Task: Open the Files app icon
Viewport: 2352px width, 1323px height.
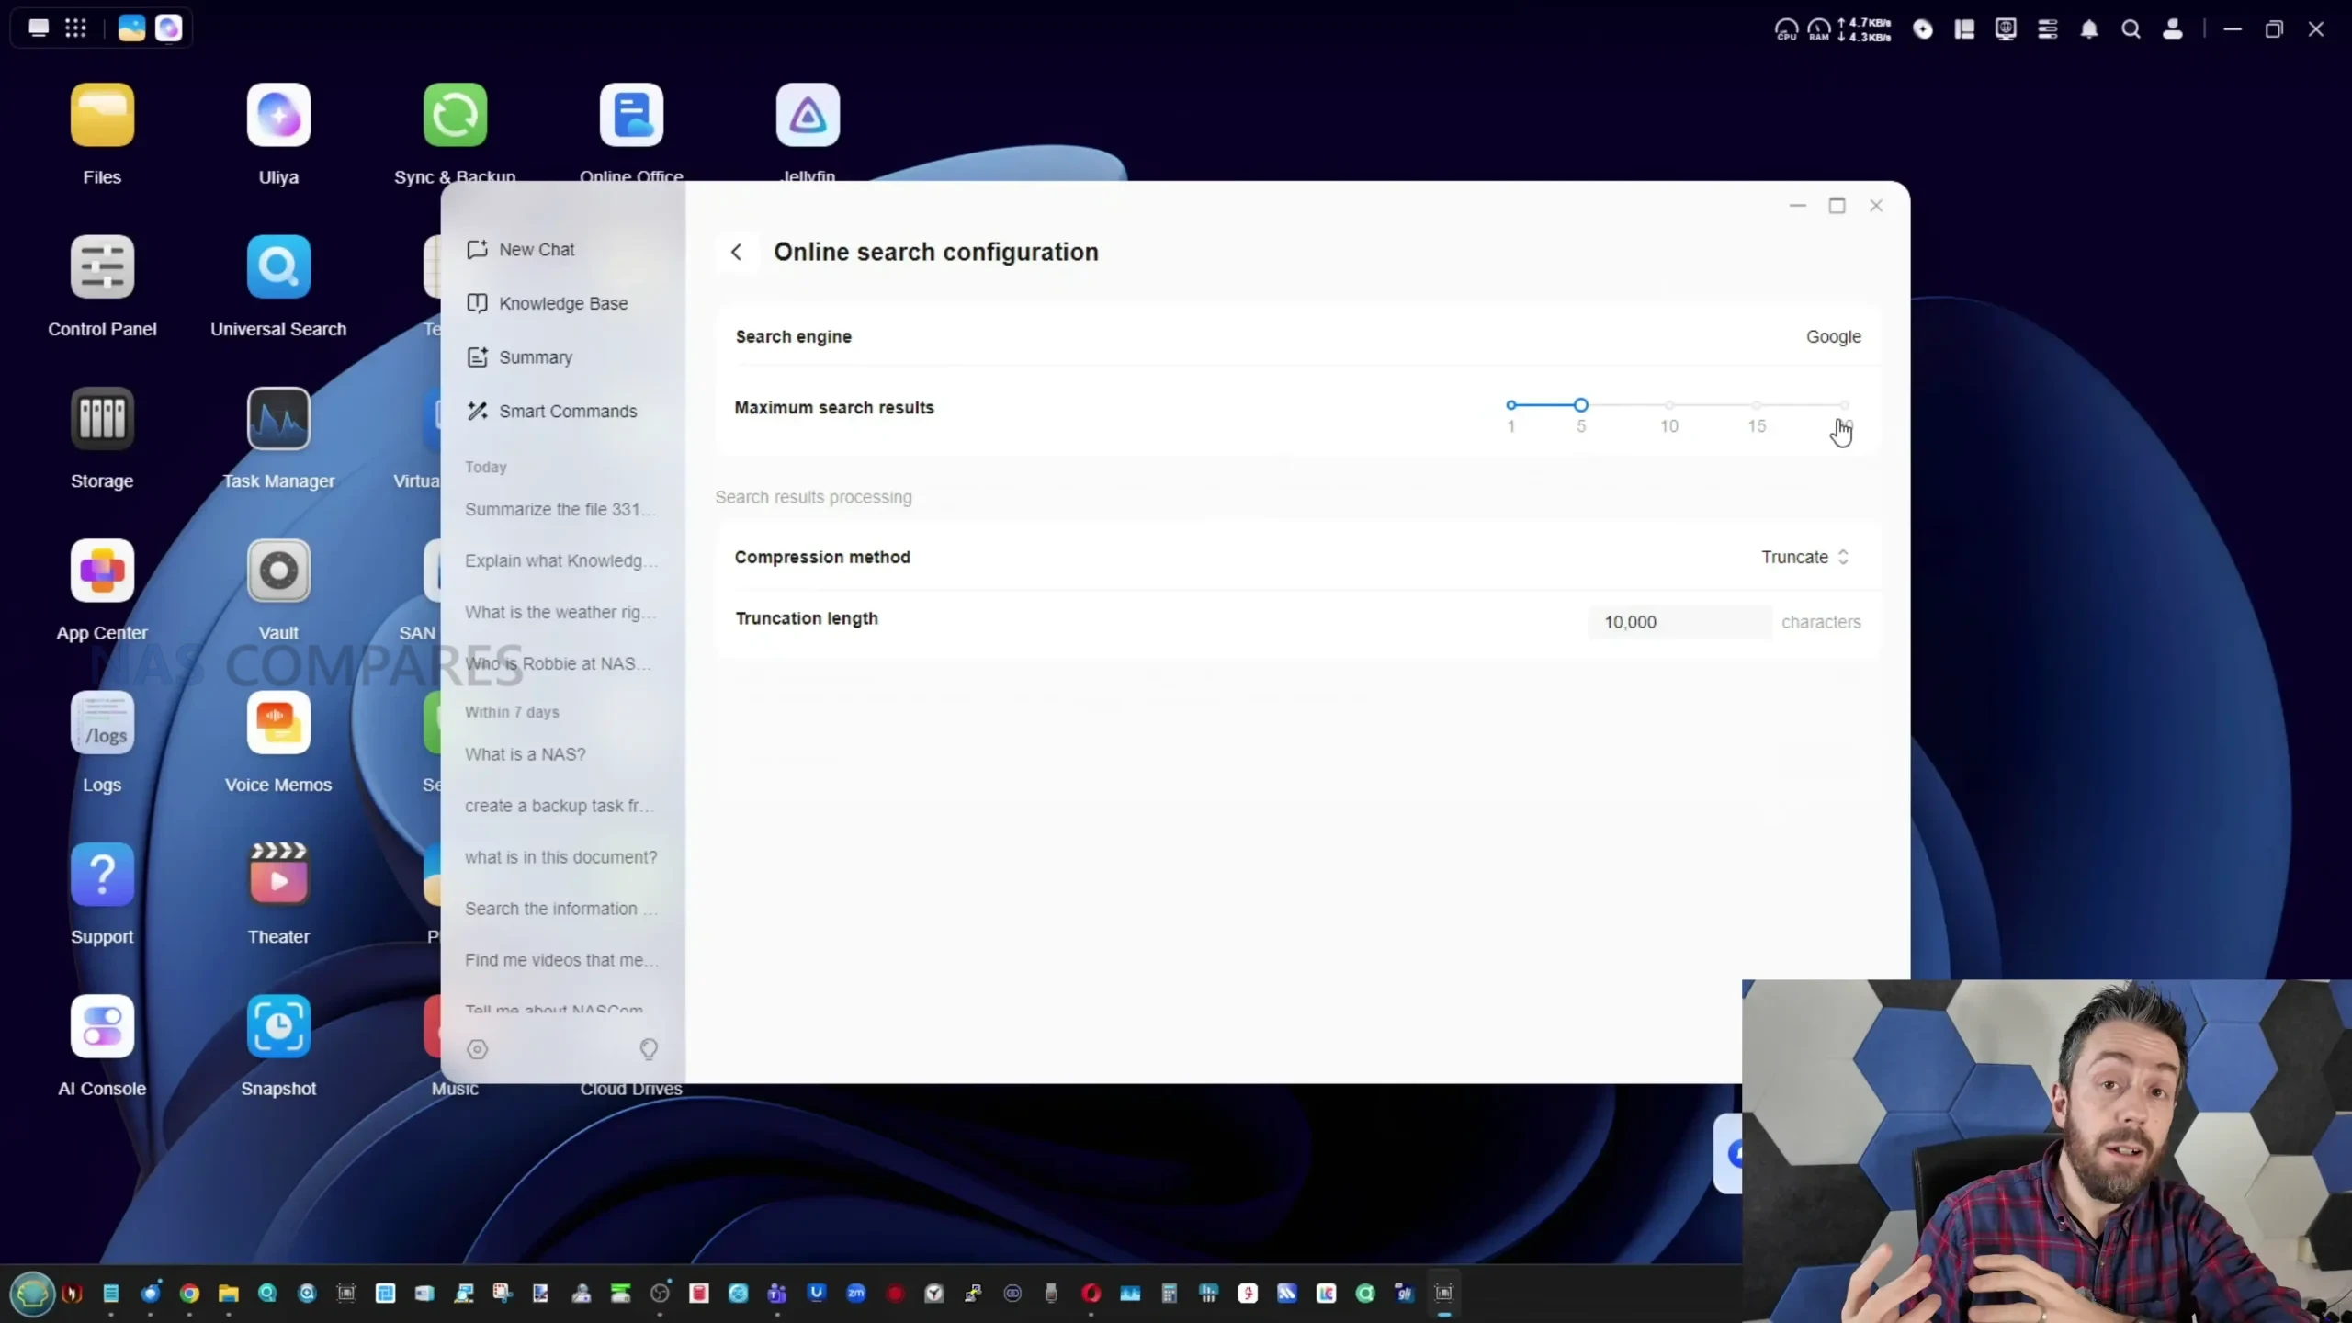Action: tap(102, 116)
